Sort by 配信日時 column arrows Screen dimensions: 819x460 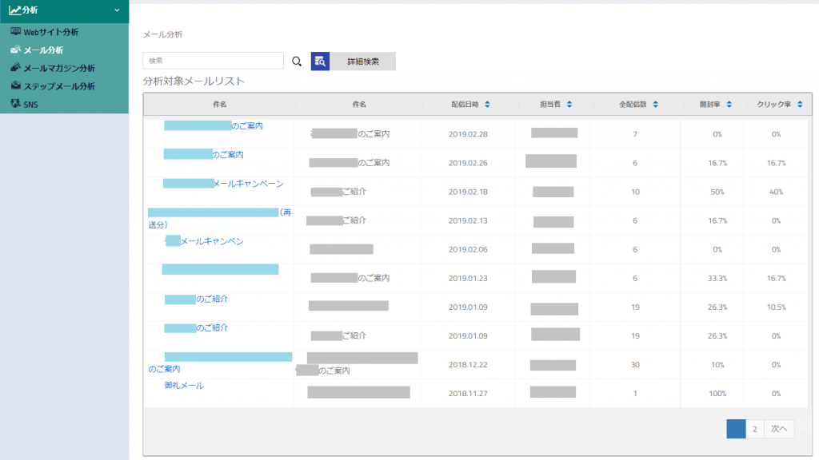[x=487, y=105]
